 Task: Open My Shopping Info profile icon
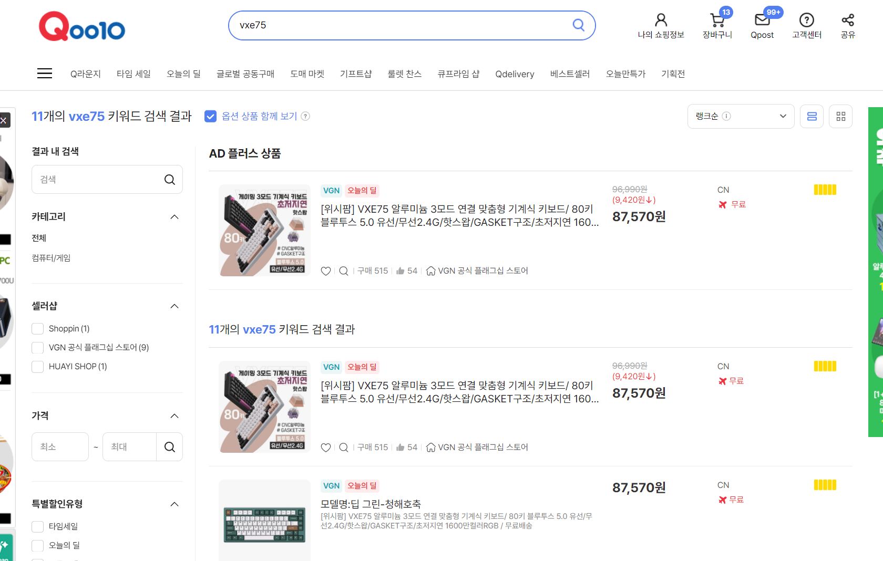[x=661, y=20]
